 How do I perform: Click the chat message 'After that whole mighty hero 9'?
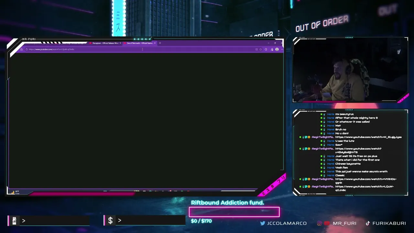pyautogui.click(x=356, y=118)
